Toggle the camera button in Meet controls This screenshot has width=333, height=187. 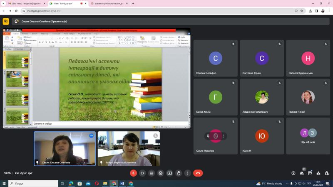tap(142, 173)
